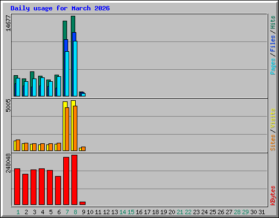Click the red KBytes bar for day 2
The height and width of the screenshot is (218, 279).
[x=25, y=190]
